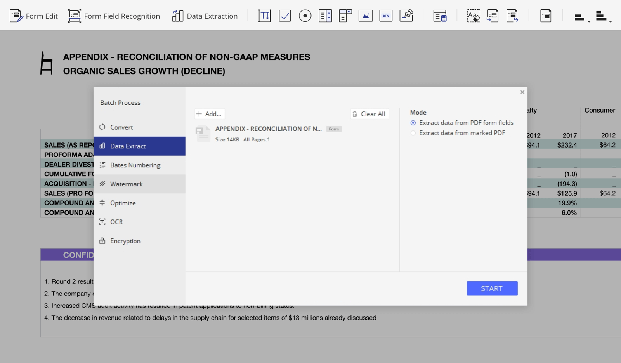The image size is (621, 363).
Task: Open Form Field Recognition tool
Action: [114, 16]
